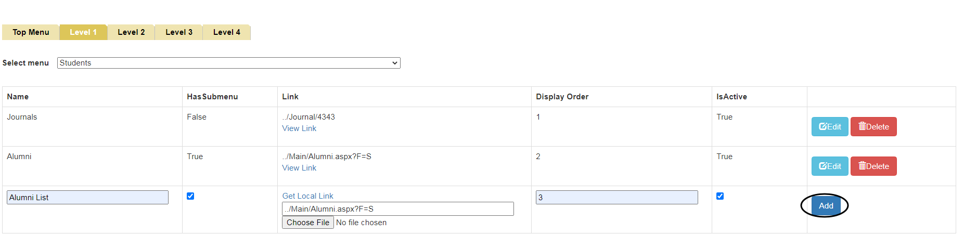Click the Choose File button
The image size is (964, 247).
tap(307, 223)
